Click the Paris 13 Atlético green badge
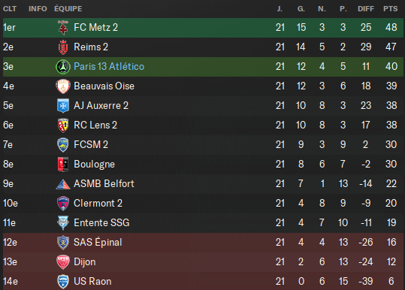 pos(63,67)
